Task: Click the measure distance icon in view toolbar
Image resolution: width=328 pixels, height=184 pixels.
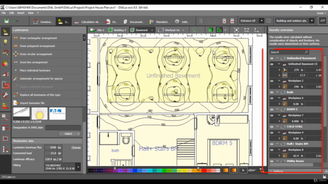Action: click(247, 30)
